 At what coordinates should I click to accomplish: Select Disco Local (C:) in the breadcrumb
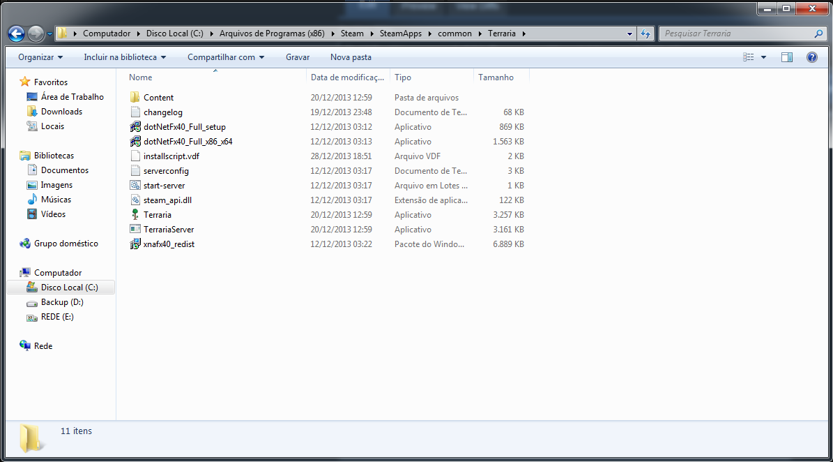(175, 33)
